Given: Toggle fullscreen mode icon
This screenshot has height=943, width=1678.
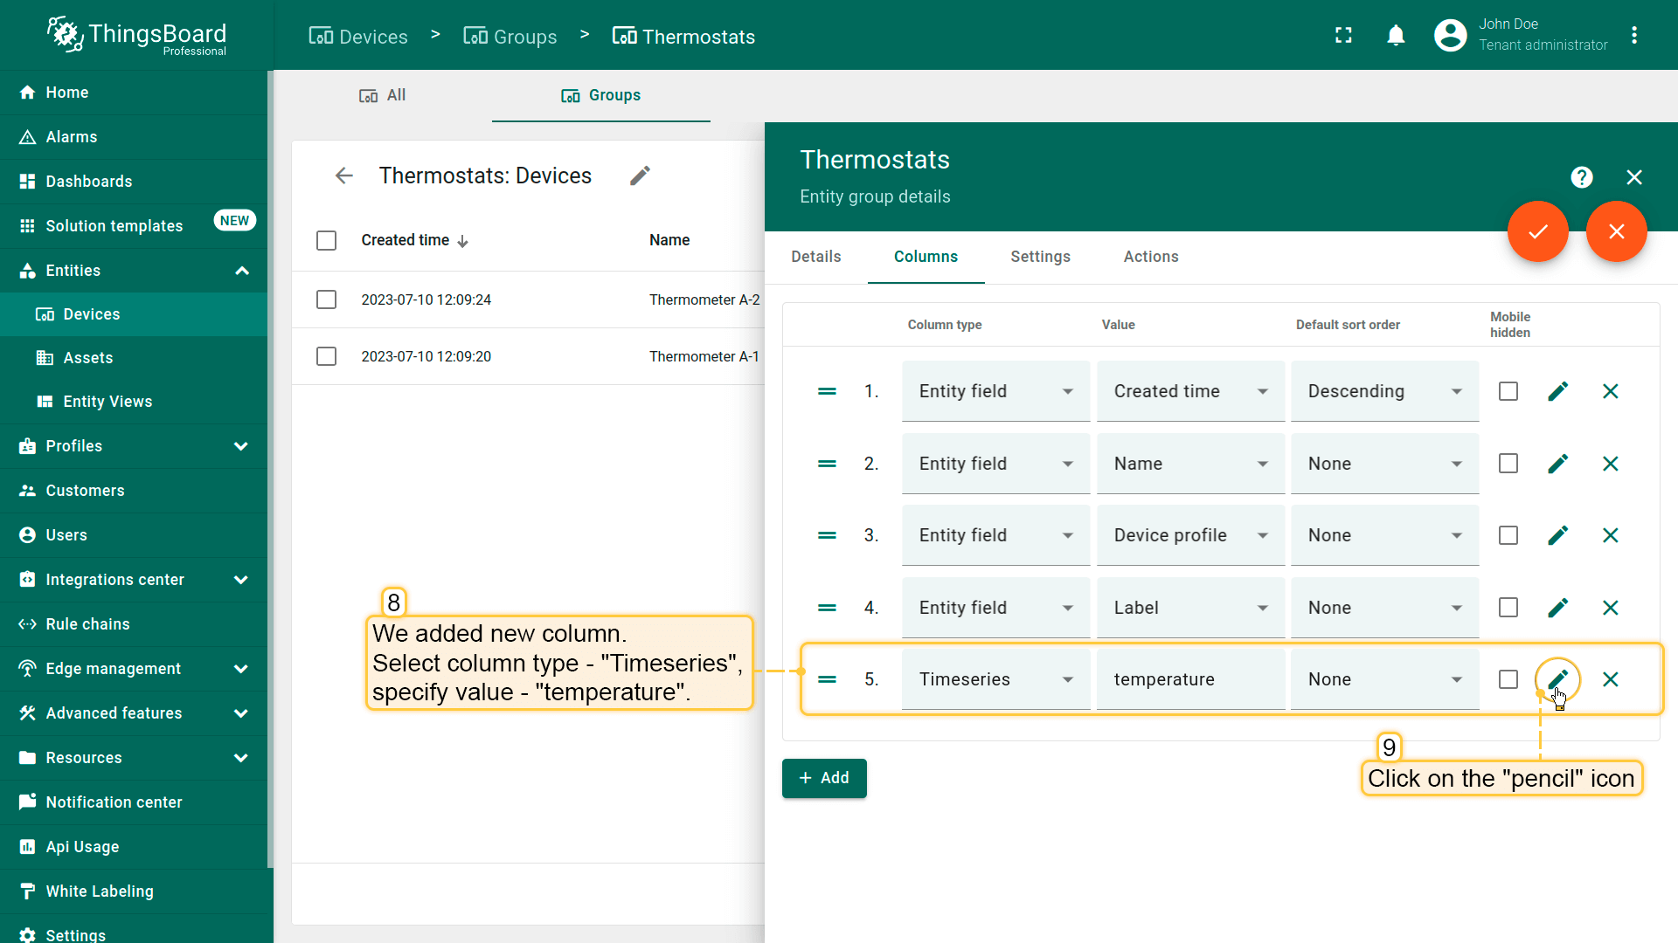Looking at the screenshot, I should [1343, 36].
